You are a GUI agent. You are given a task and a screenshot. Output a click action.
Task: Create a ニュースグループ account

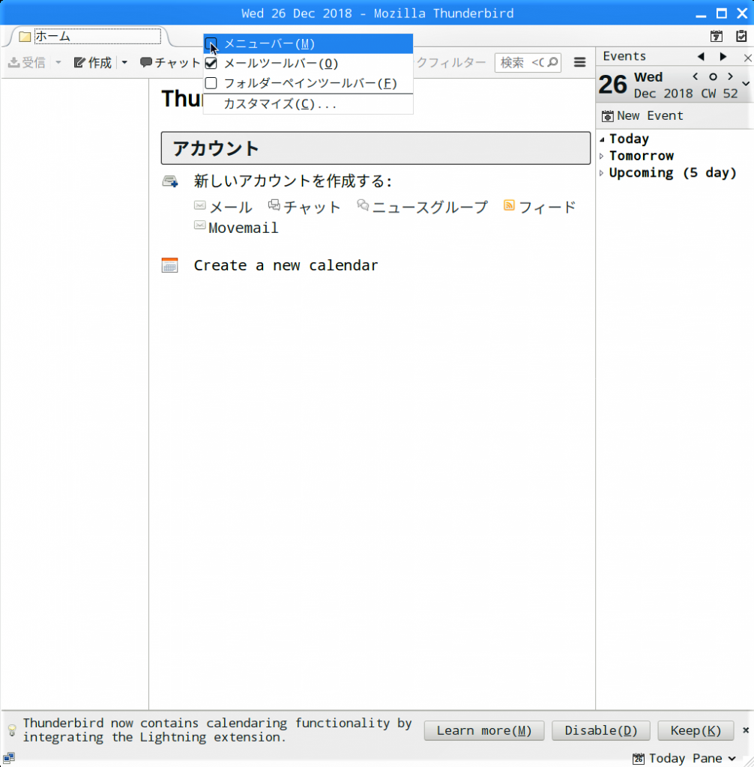[x=422, y=207]
